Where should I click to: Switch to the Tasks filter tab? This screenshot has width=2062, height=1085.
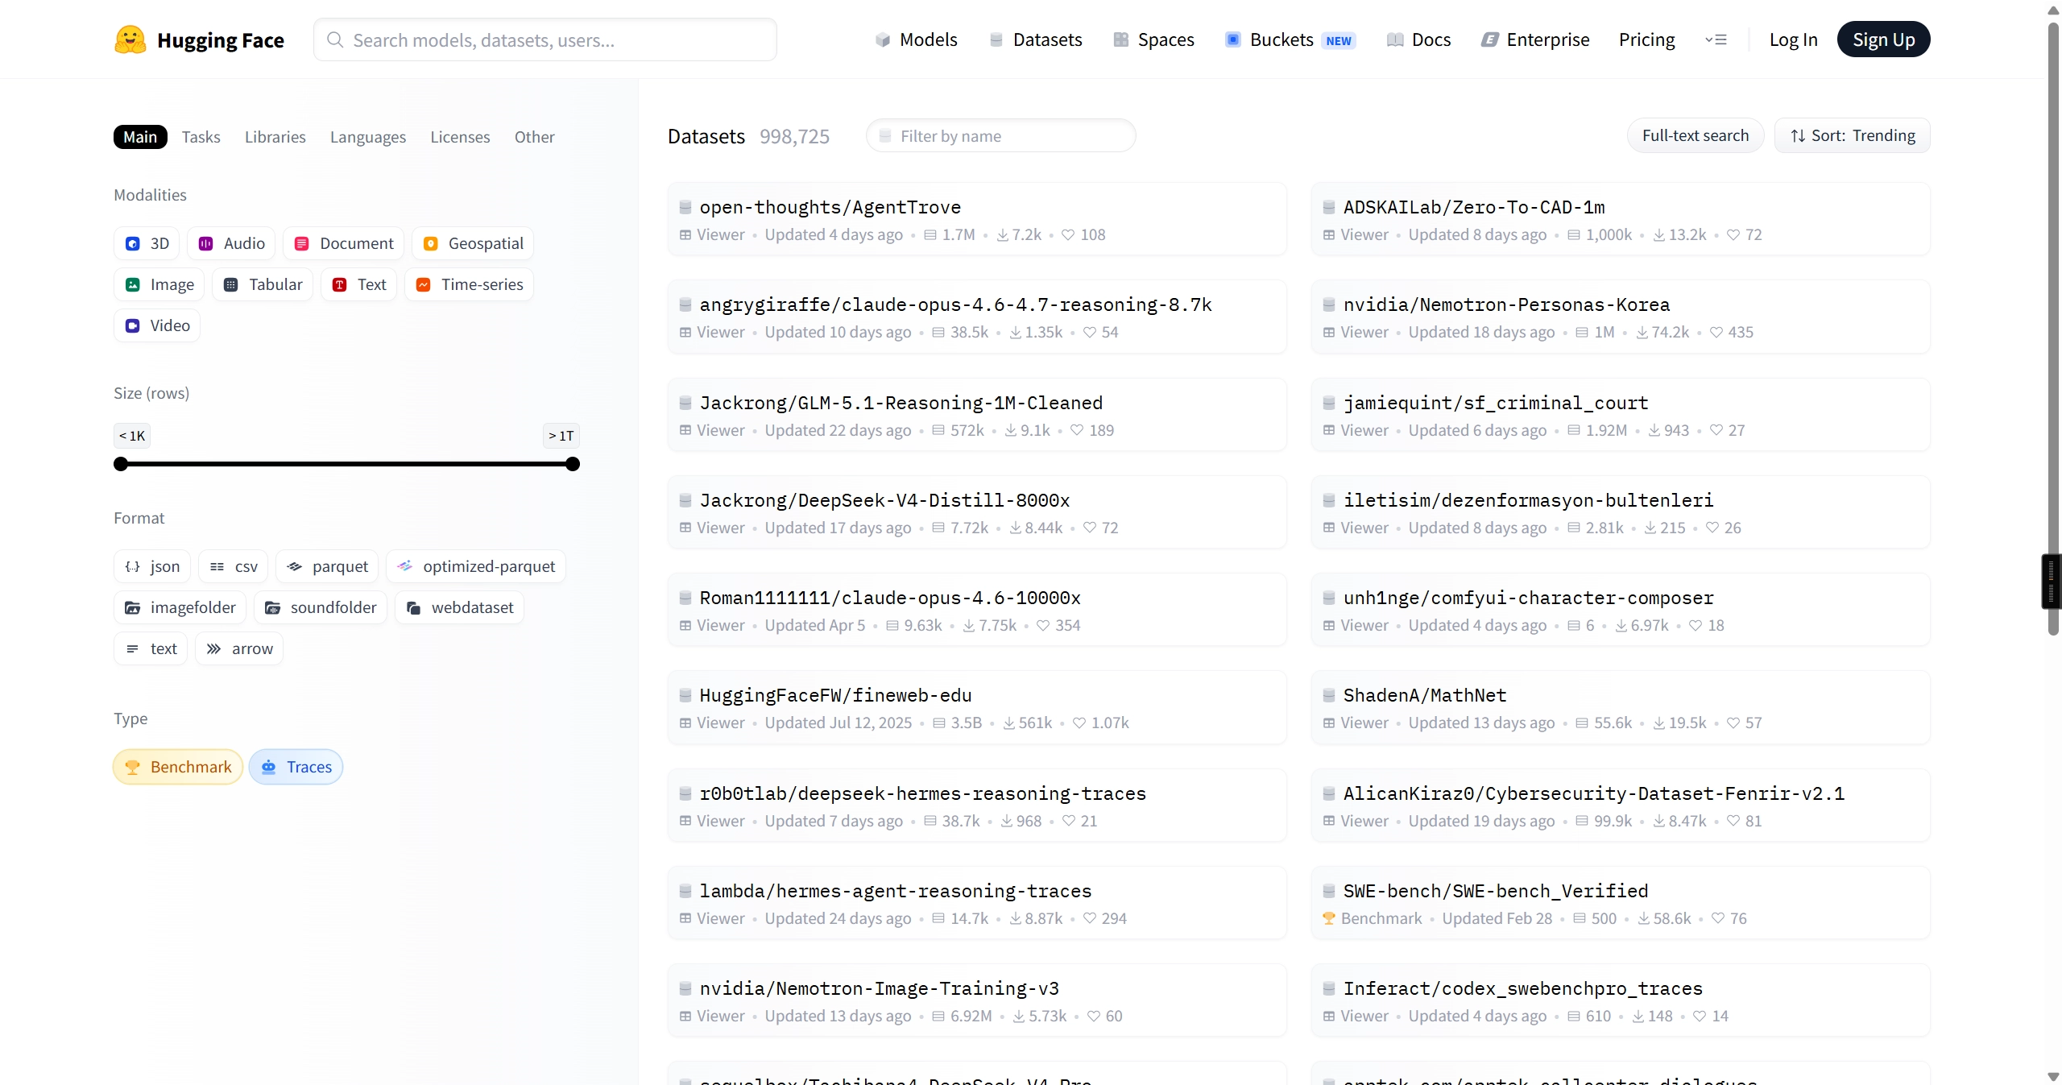[x=201, y=137]
